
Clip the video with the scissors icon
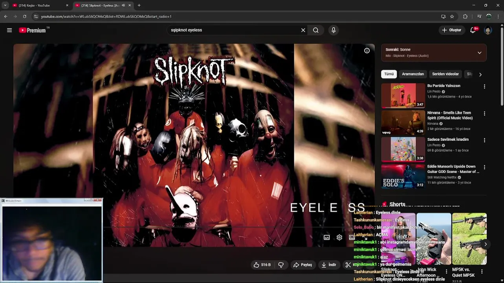click(348, 265)
